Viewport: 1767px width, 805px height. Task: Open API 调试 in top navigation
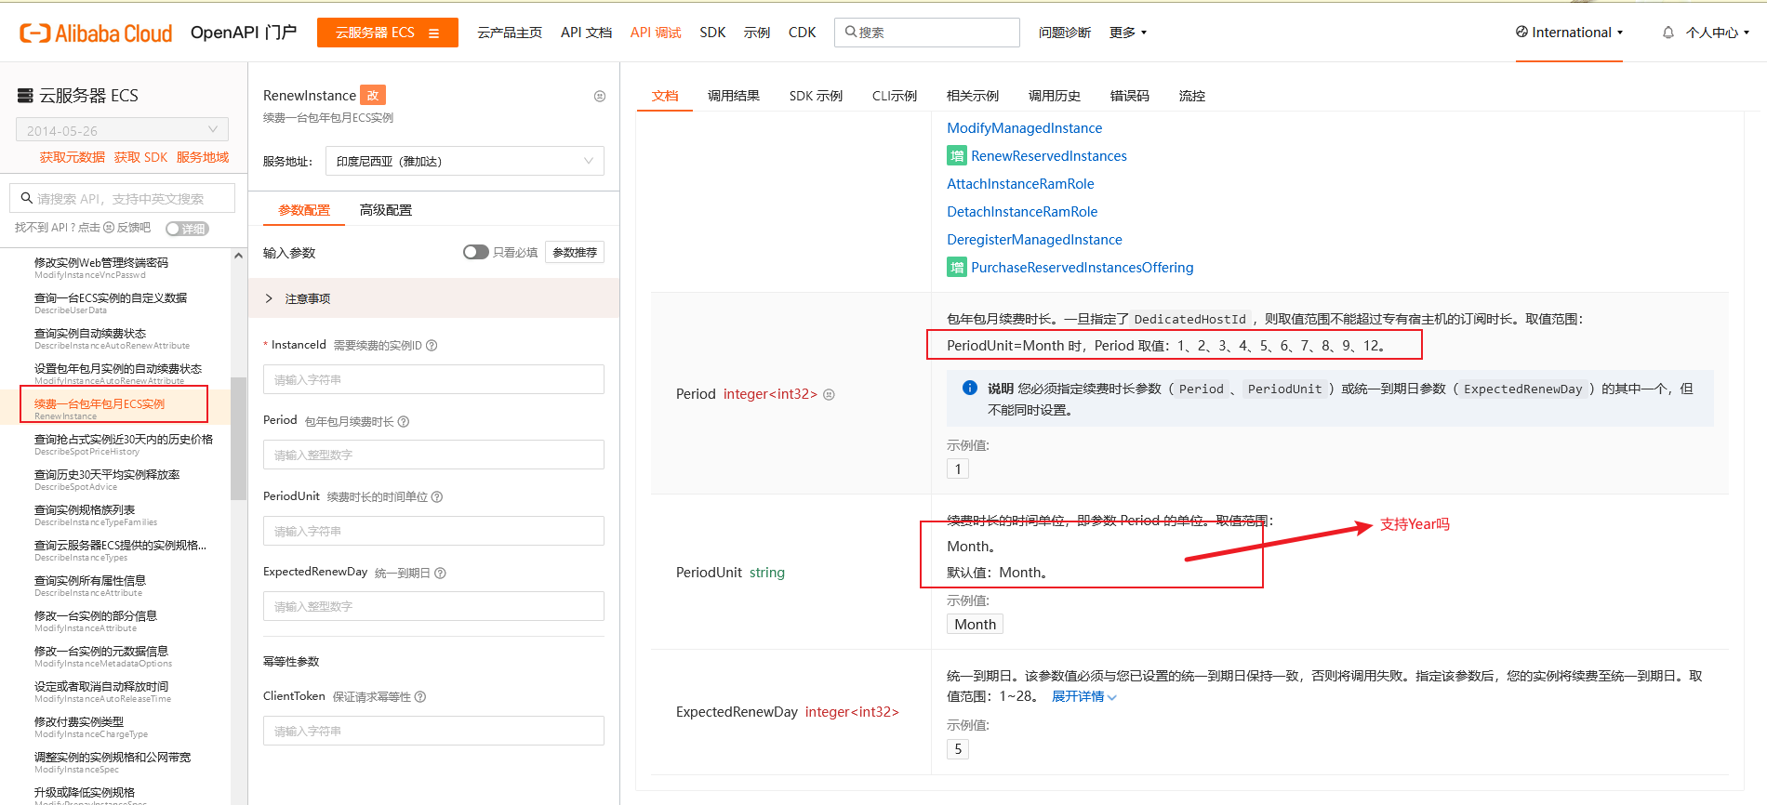click(x=656, y=33)
